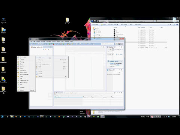This screenshot has width=180, height=135.
Task: Maximize the Package Explorer view
Action: (51, 47)
